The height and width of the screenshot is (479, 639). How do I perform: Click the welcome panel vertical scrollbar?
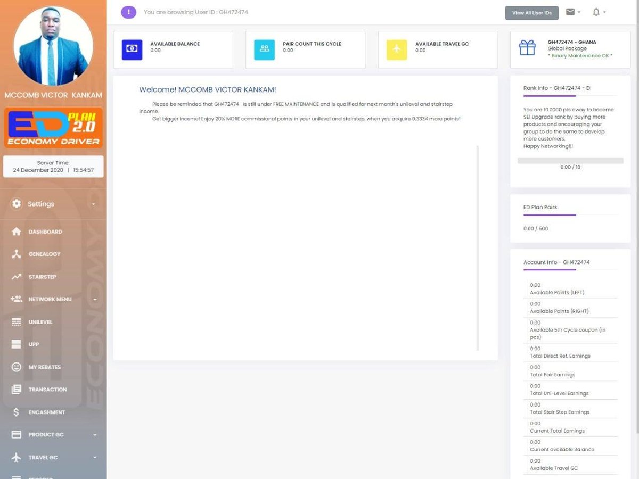tap(478, 248)
